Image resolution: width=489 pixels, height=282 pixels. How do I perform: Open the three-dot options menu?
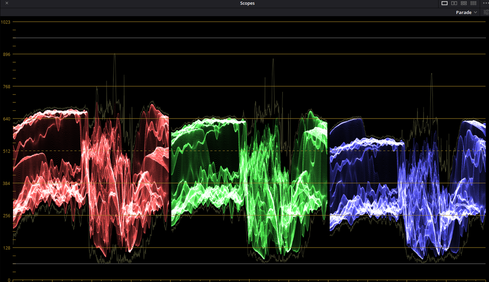(486, 3)
